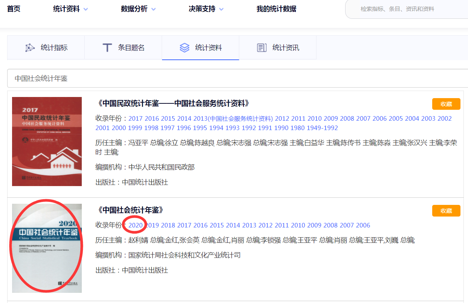Open 2003 year of 中国民政统计年鉴
Viewport: 468px width, 303px height.
[x=428, y=118]
